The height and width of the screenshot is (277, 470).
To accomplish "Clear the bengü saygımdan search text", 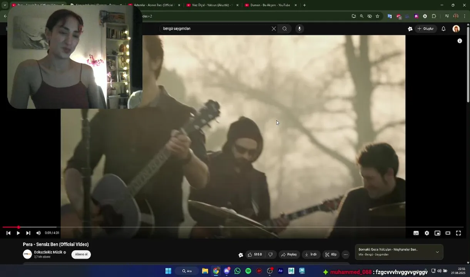I will click(x=274, y=28).
